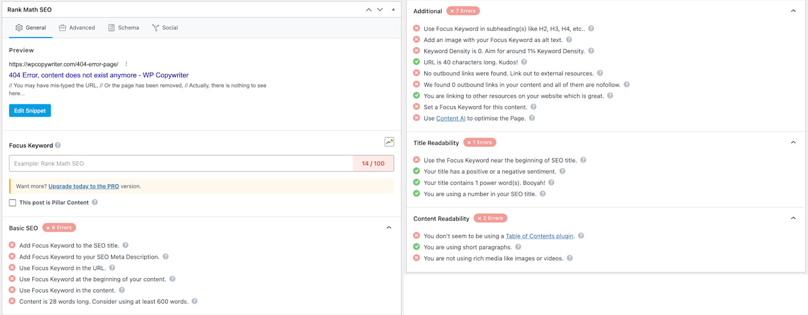The width and height of the screenshot is (808, 315).
Task: Click the Keyword Density is 0 text
Action: 457,51
